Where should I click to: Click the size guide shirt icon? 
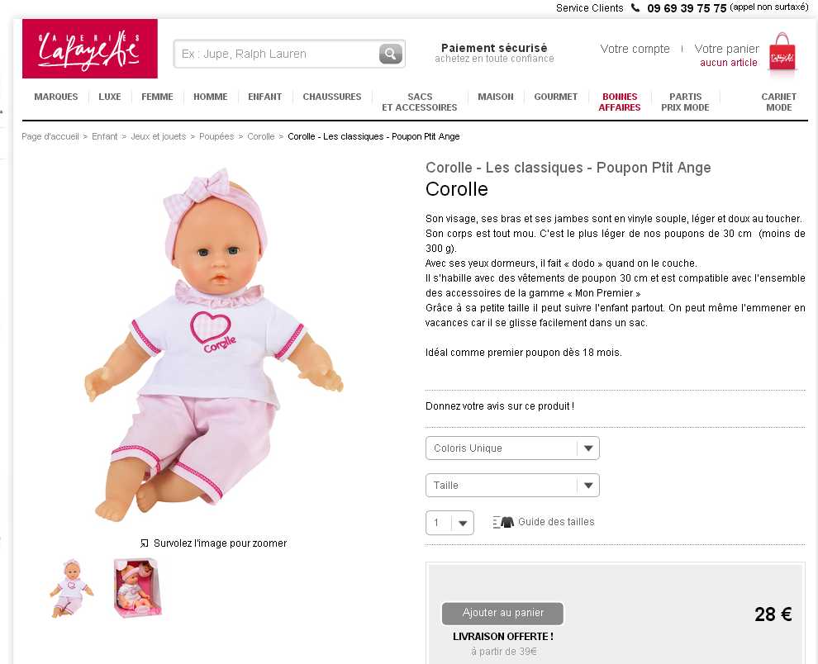(x=503, y=522)
